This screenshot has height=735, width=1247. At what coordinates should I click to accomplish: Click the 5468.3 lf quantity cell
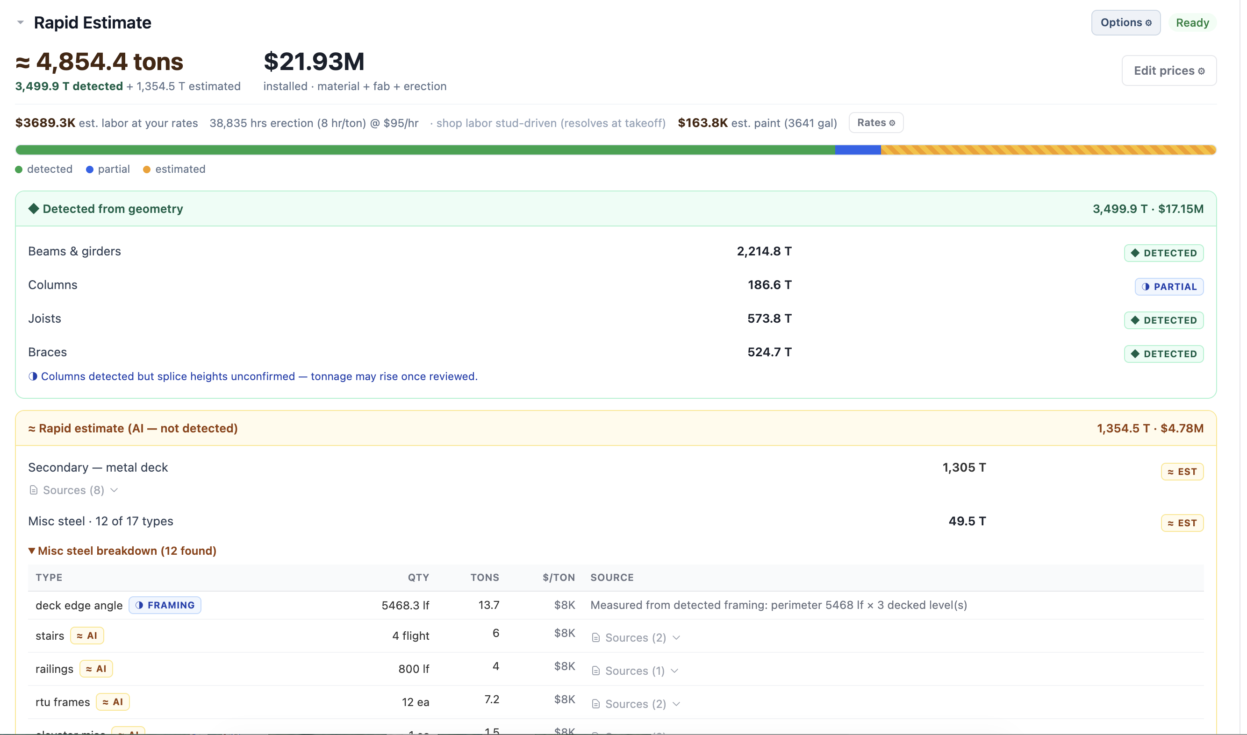tap(405, 606)
